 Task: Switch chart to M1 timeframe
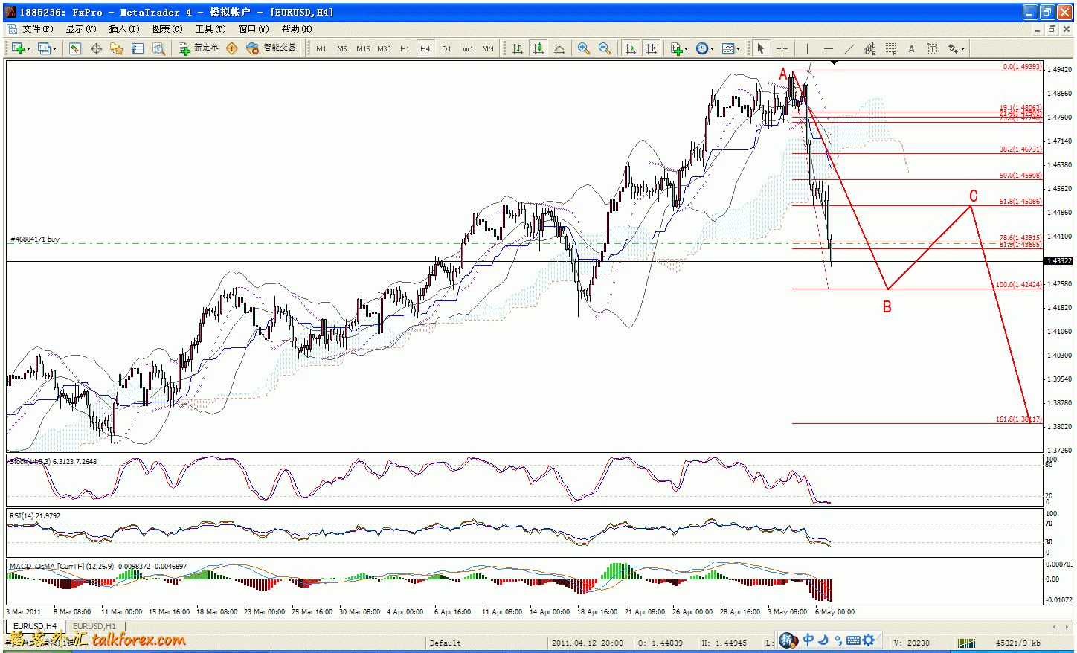click(x=321, y=49)
